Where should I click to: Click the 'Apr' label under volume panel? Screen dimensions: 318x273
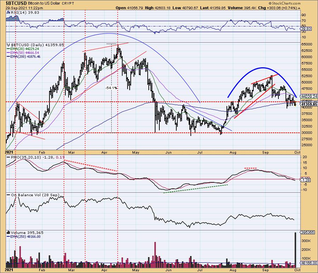point(104,270)
